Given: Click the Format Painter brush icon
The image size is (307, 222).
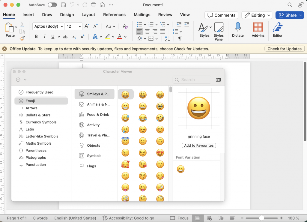Looking at the screenshot, I should (x=22, y=38).
